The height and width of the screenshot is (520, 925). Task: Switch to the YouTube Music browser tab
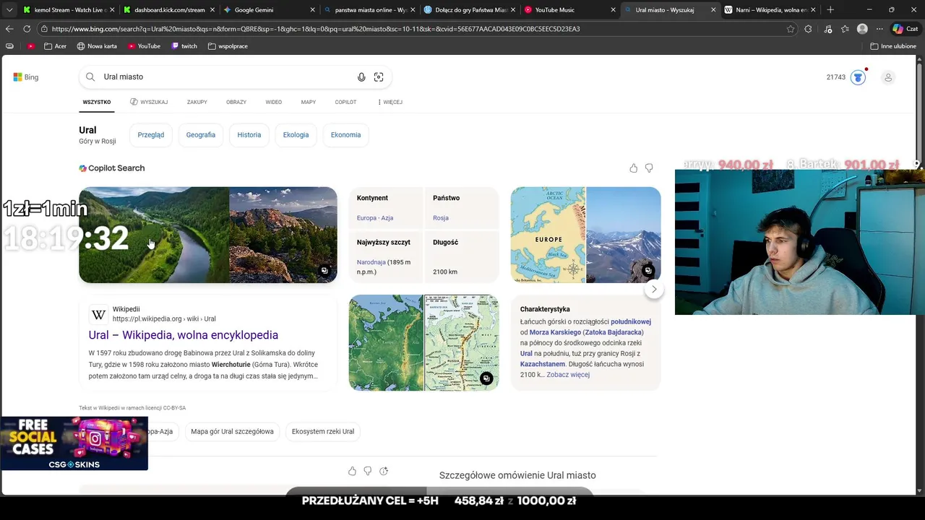569,10
